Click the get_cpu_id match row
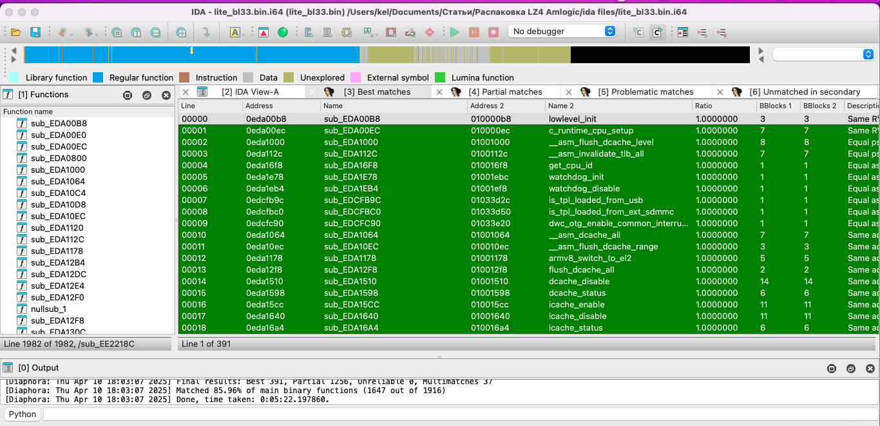Screen dimensions: 880x426 [528, 165]
